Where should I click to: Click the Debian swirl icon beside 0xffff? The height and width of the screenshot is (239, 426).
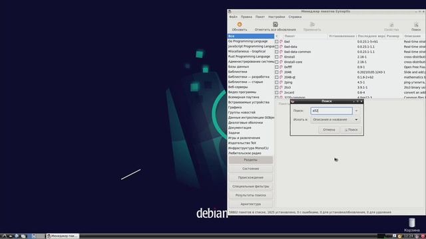point(281,67)
